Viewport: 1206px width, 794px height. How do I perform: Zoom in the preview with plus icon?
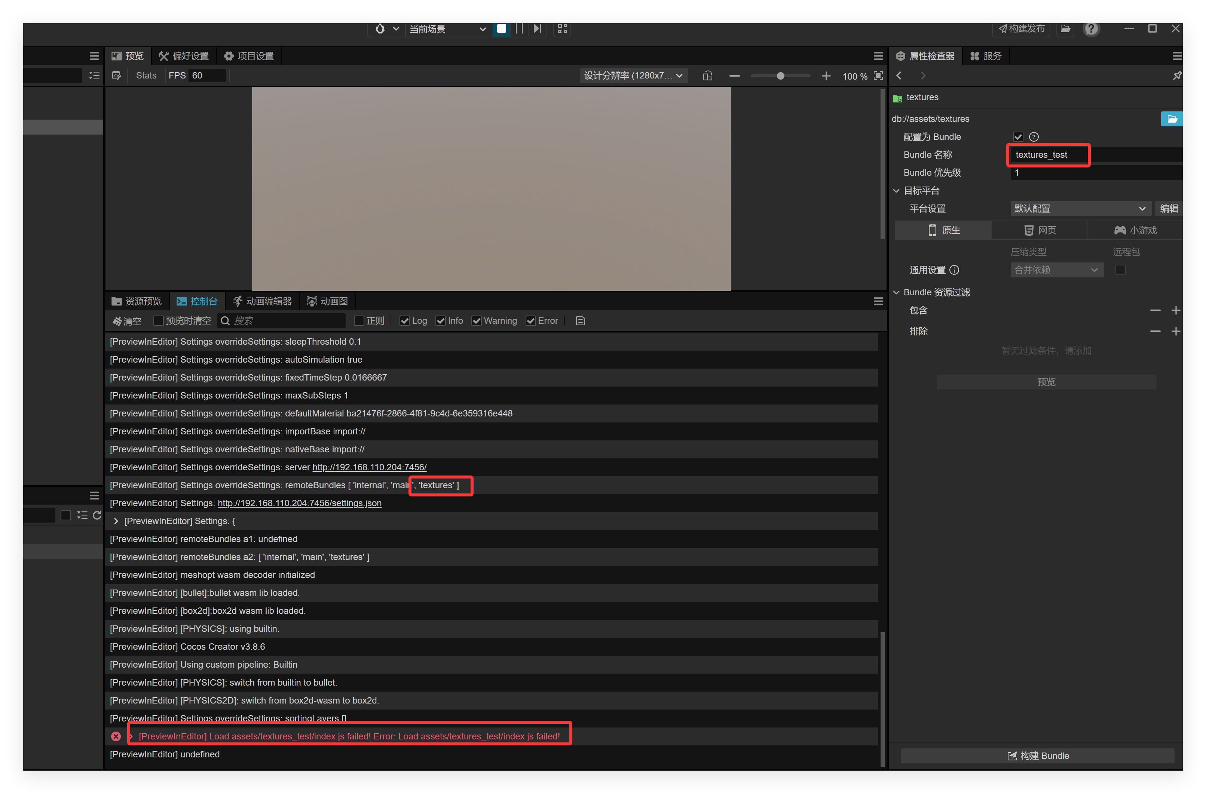click(826, 76)
